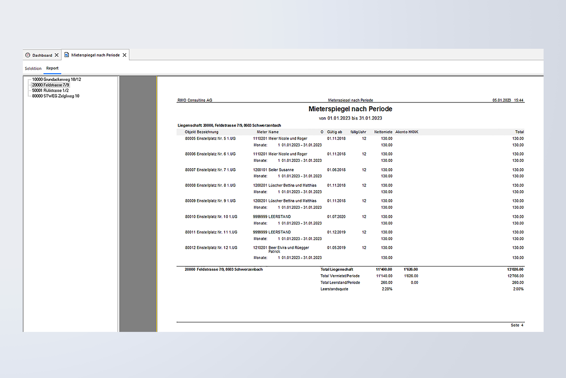Switch to the Dashboard tab
The width and height of the screenshot is (566, 378).
coord(42,55)
